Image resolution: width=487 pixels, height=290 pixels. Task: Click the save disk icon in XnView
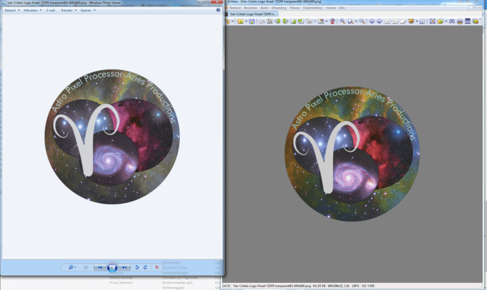coord(252,21)
